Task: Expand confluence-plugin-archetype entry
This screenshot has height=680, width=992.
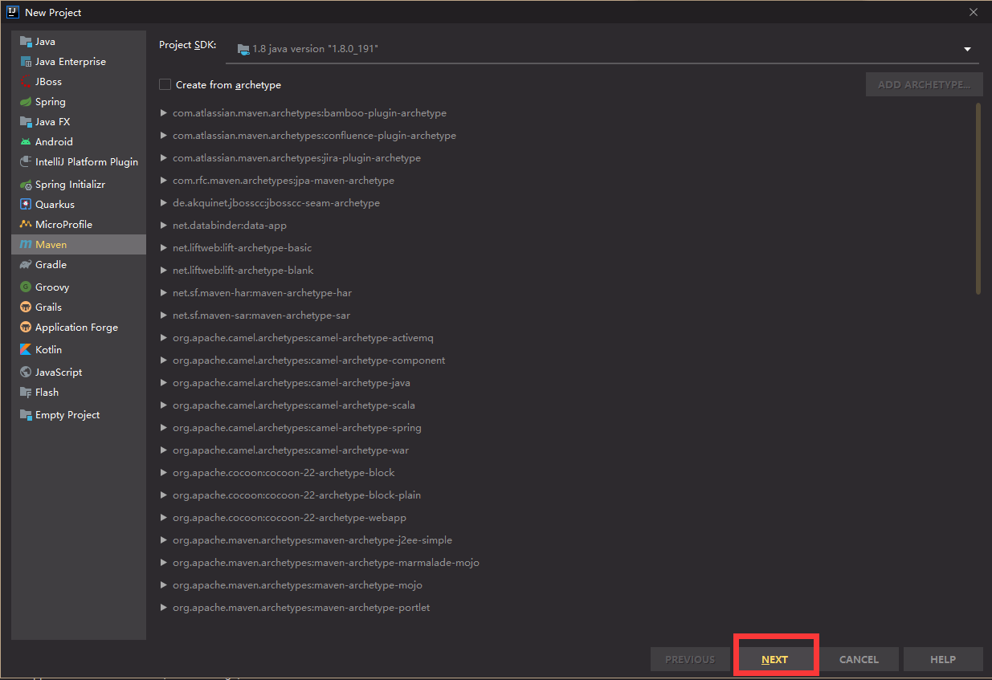Action: 164,136
